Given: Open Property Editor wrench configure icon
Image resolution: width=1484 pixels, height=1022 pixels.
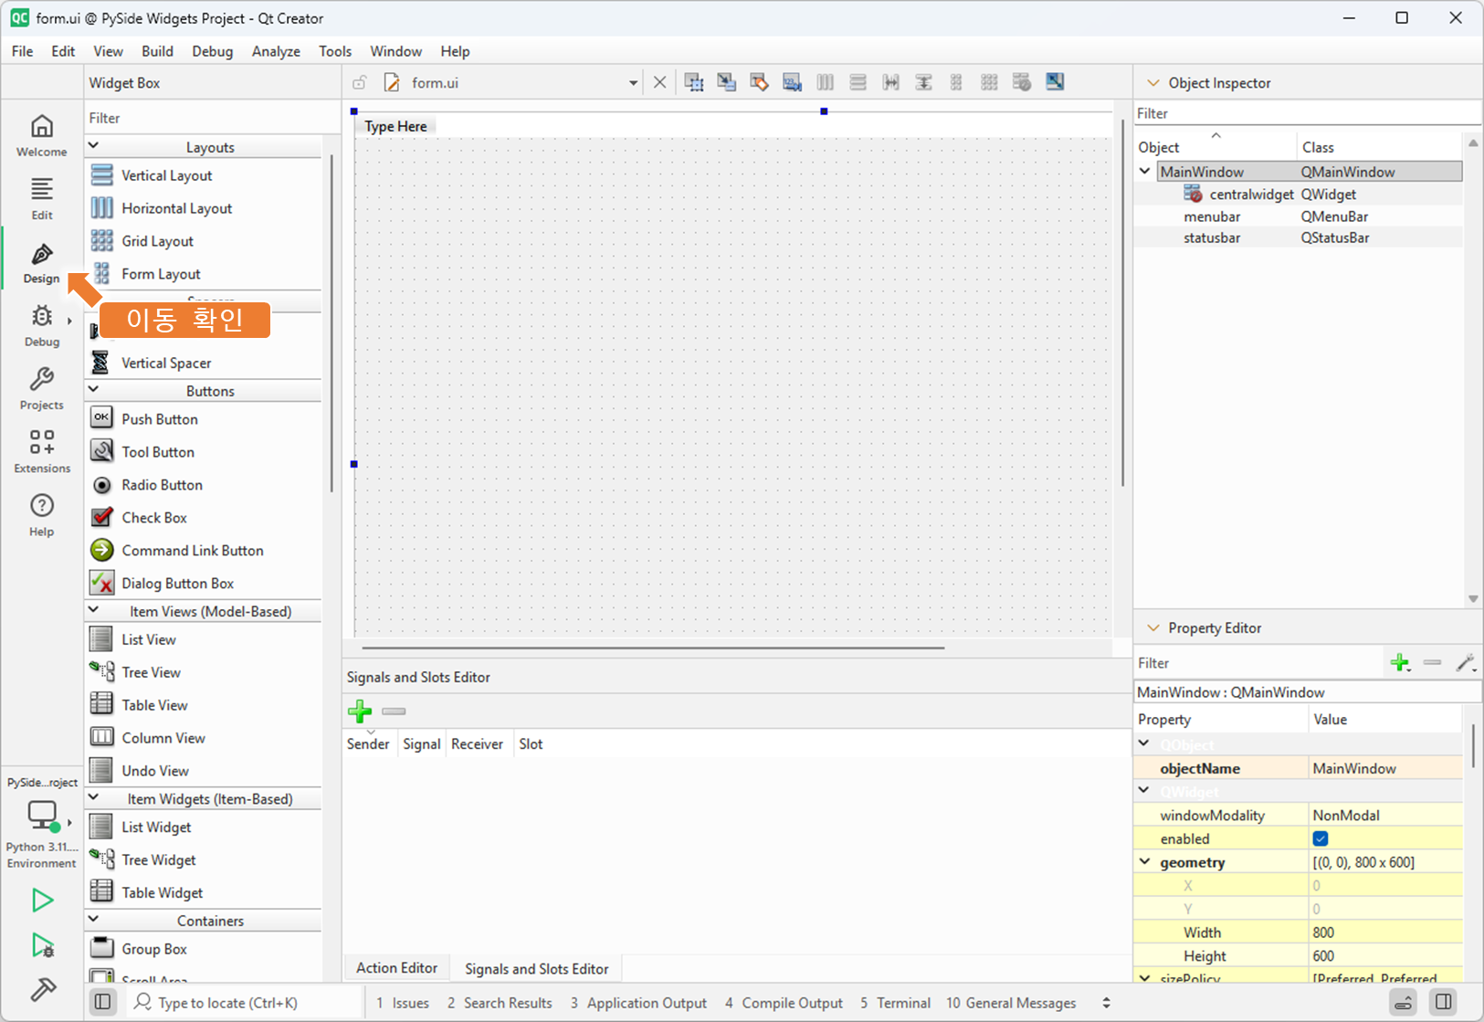Looking at the screenshot, I should (x=1466, y=663).
